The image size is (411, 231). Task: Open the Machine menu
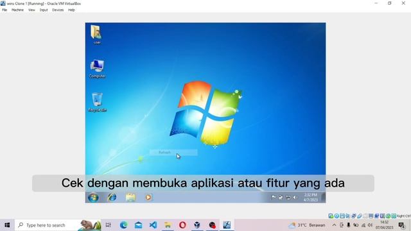pyautogui.click(x=17, y=10)
